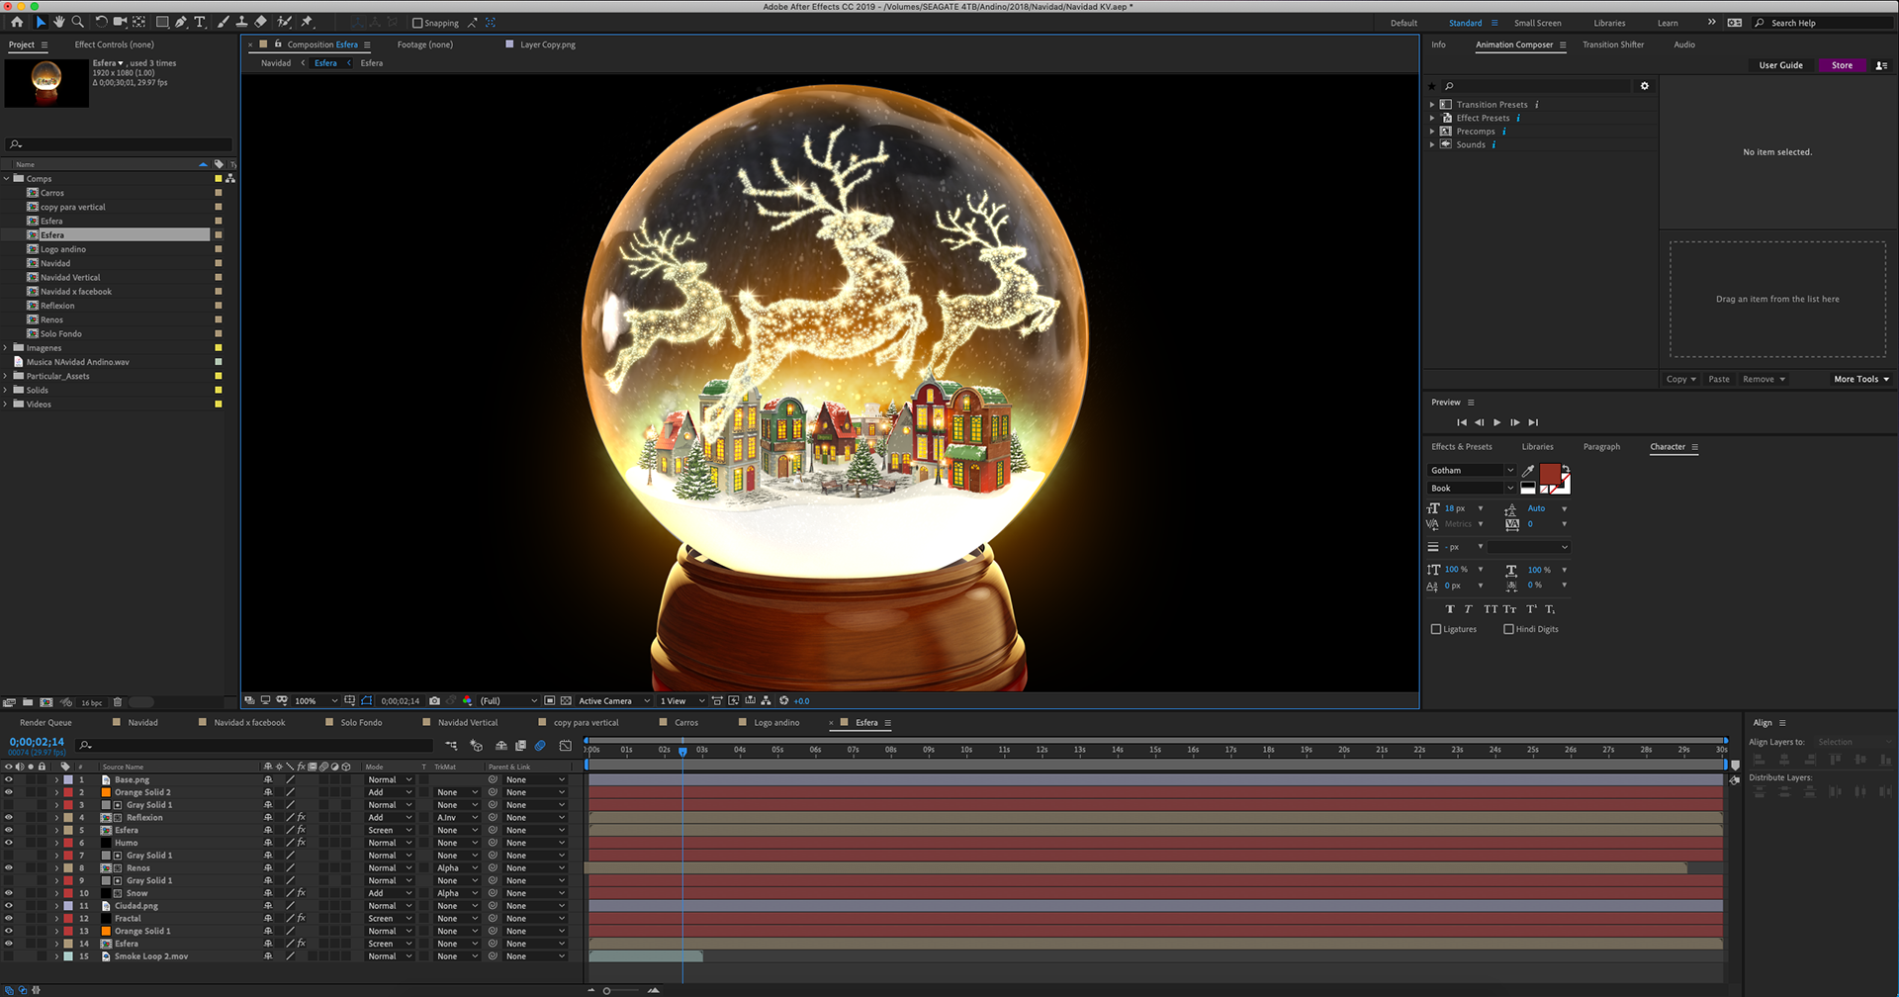The width and height of the screenshot is (1899, 997).
Task: Switch to the Effects & Presets tab
Action: point(1462,447)
